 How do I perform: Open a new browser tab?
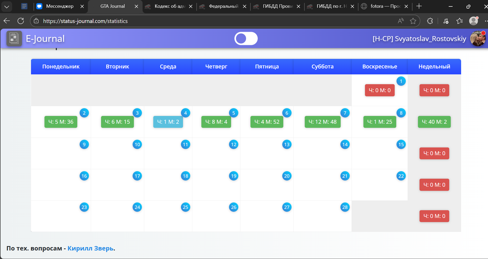[x=419, y=6]
